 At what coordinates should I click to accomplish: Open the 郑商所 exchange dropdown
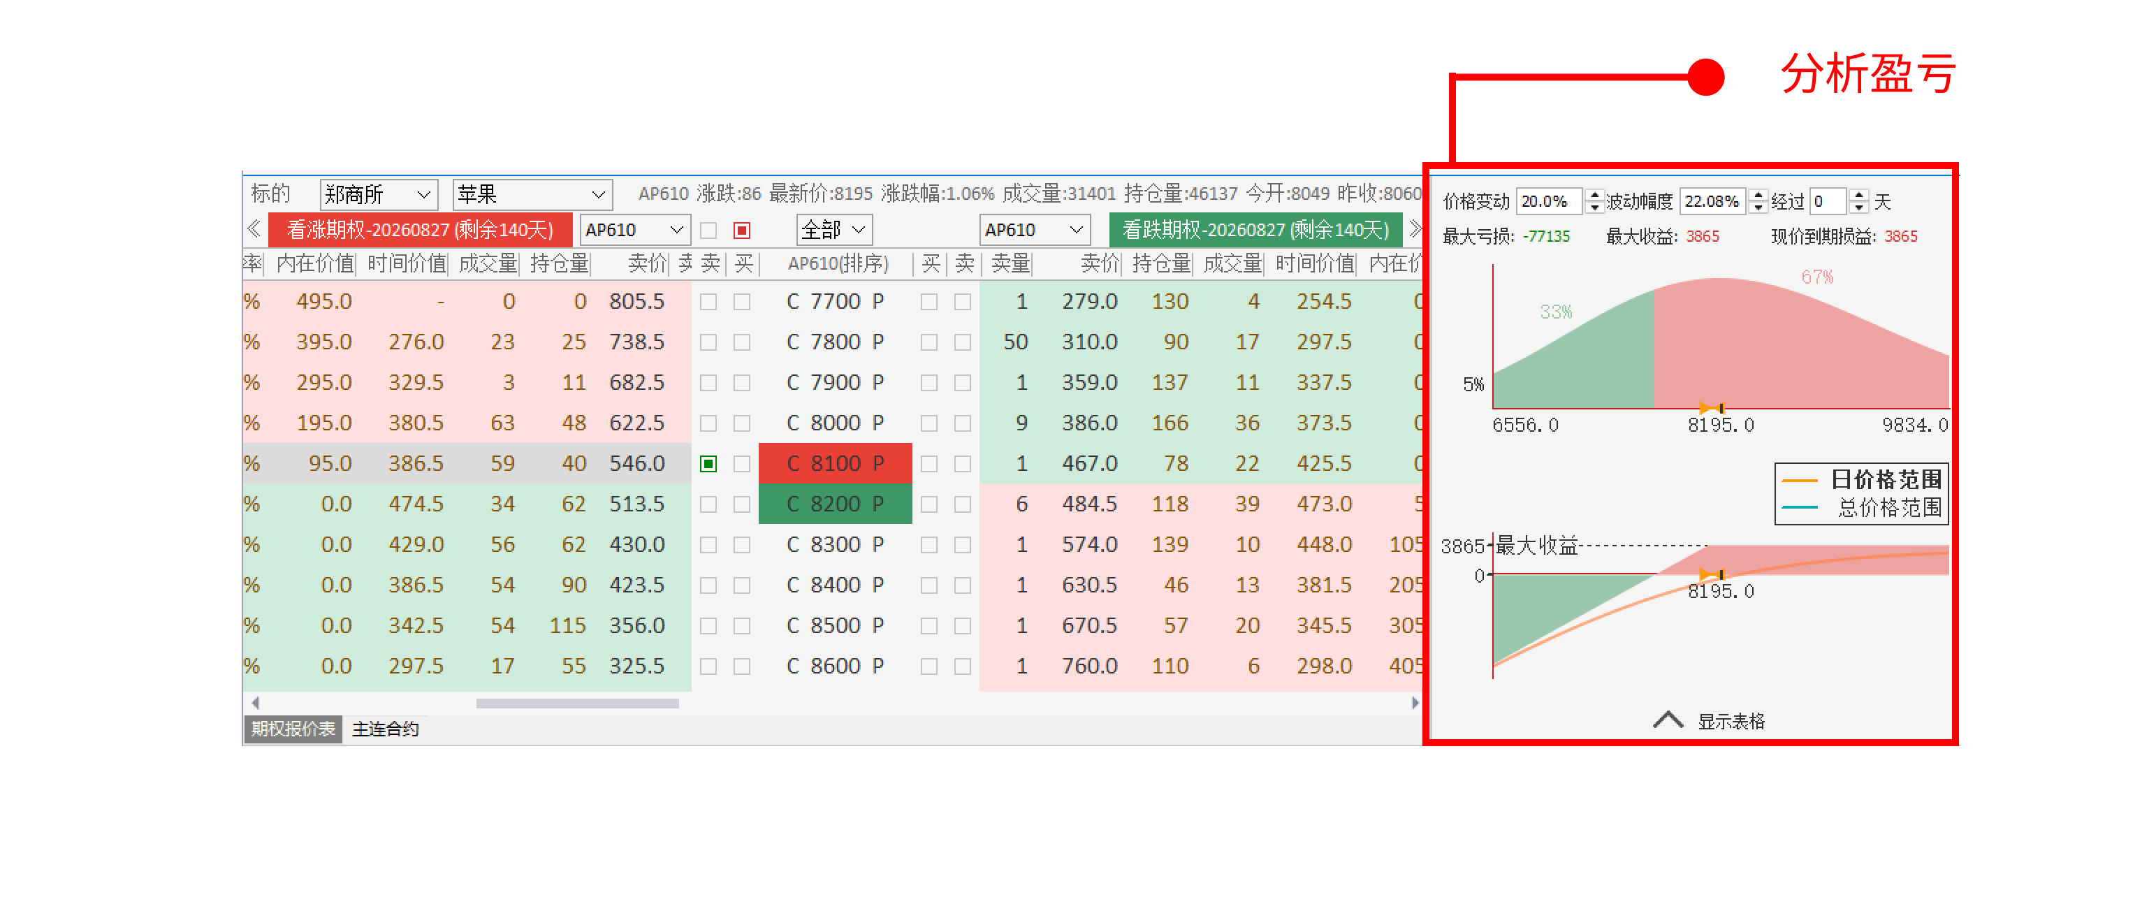point(379,196)
